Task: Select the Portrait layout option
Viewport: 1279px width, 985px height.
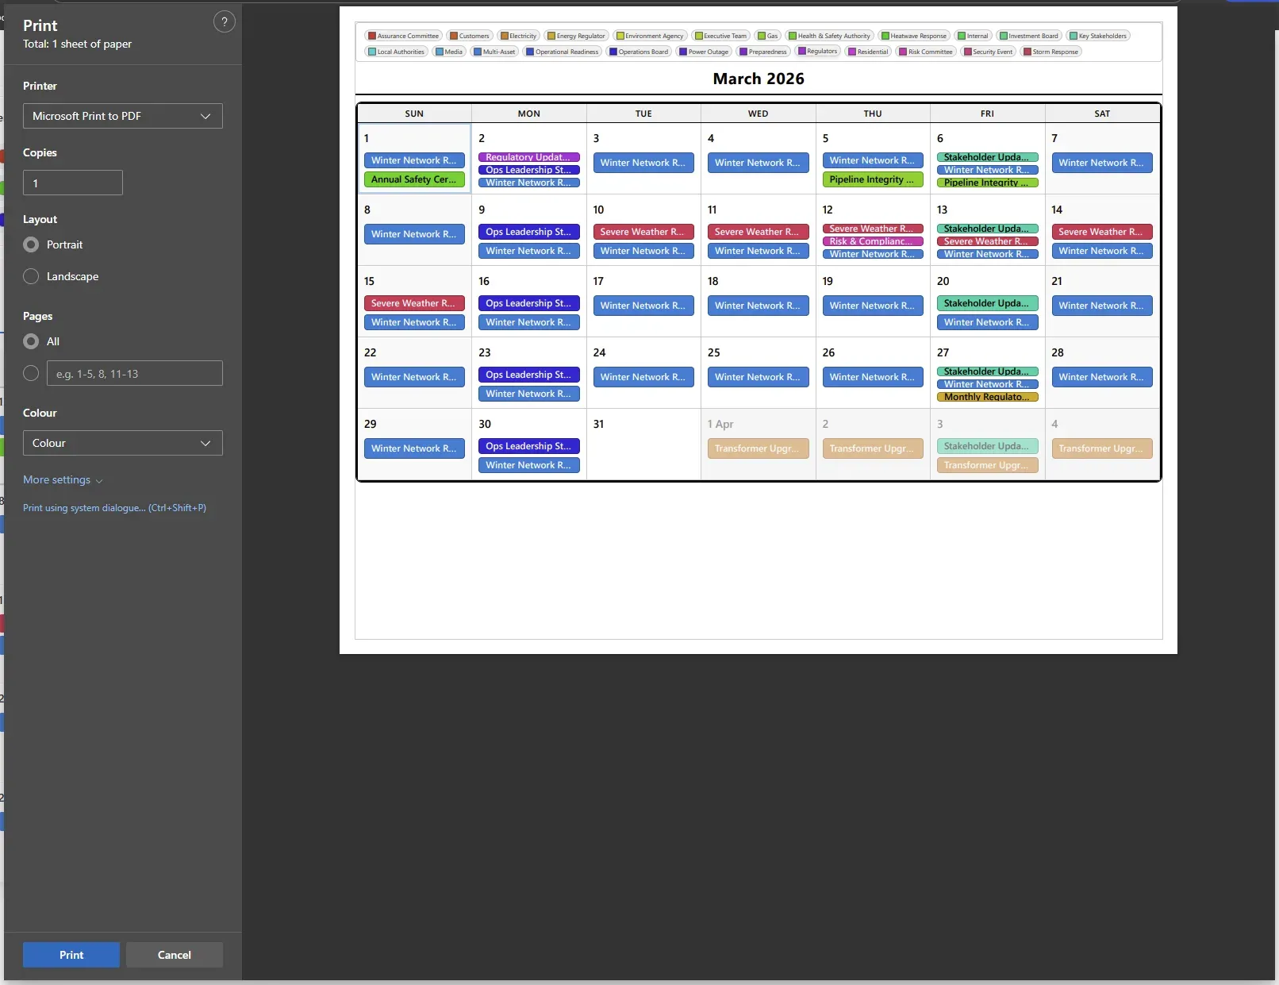Action: point(31,244)
